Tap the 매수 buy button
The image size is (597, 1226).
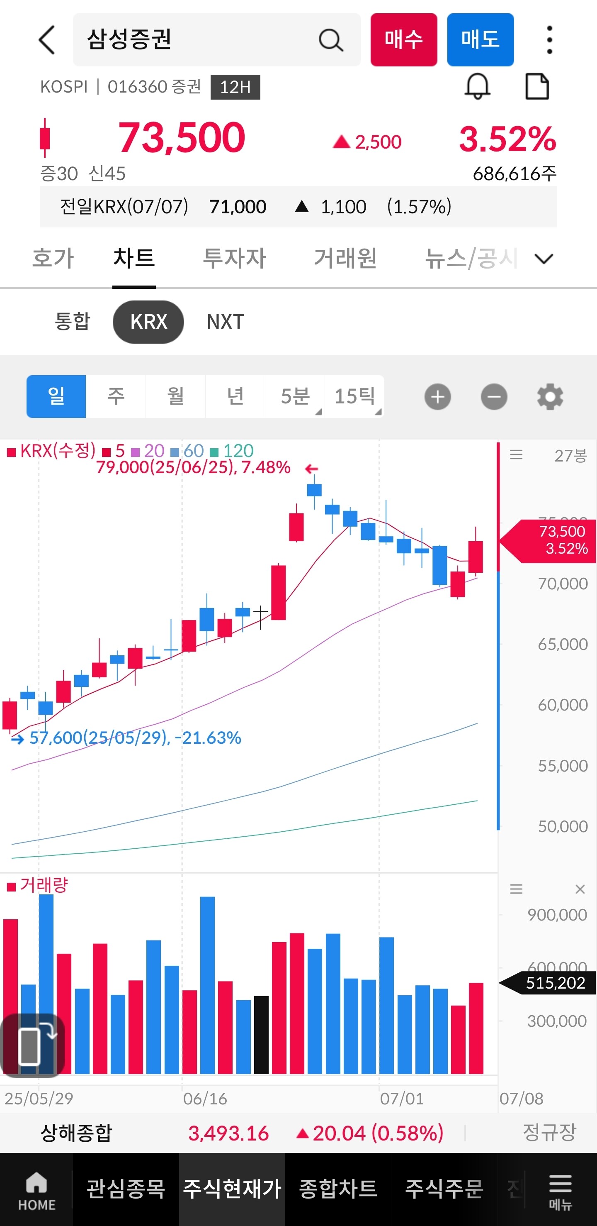[403, 39]
